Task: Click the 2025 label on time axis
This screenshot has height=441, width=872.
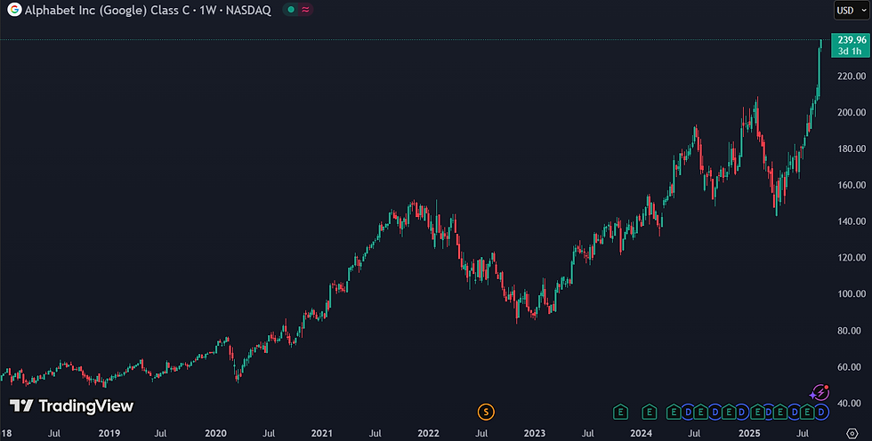Action: [748, 433]
